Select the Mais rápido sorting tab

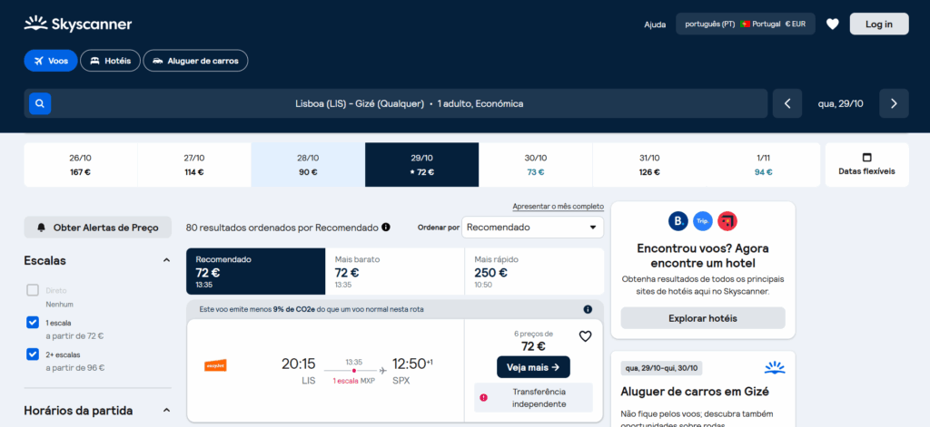point(533,271)
